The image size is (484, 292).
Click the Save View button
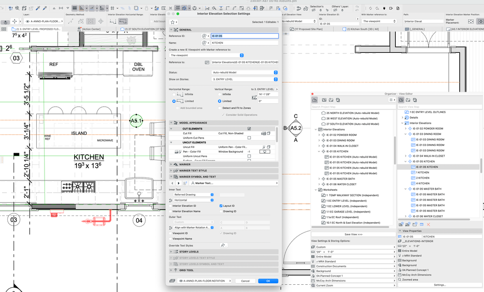(x=353, y=234)
